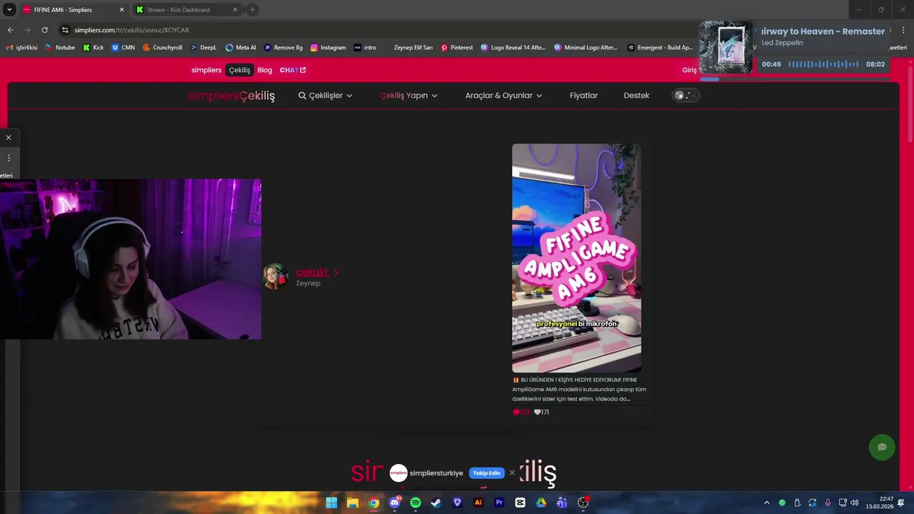Viewport: 914px width, 514px height.
Task: Open the Remove Bg bookmark
Action: click(283, 48)
